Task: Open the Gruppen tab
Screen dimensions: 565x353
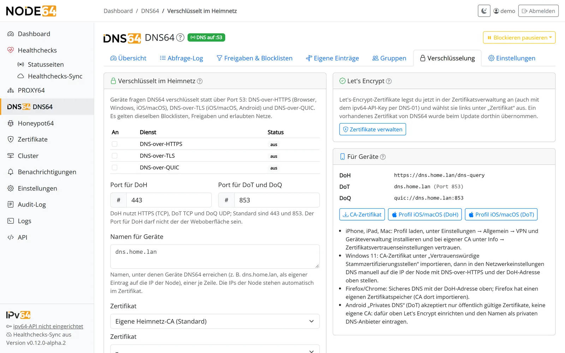Action: [x=389, y=58]
